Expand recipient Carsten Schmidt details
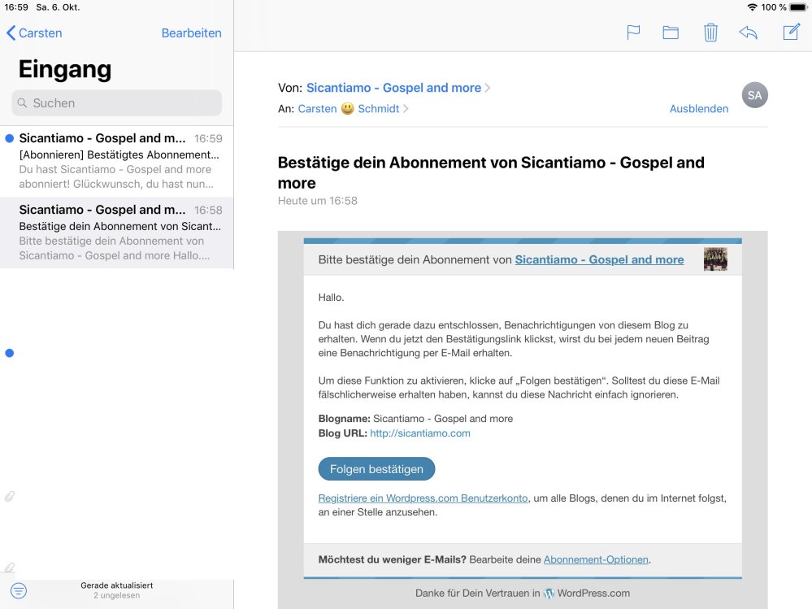The width and height of the screenshot is (812, 609). click(x=353, y=109)
